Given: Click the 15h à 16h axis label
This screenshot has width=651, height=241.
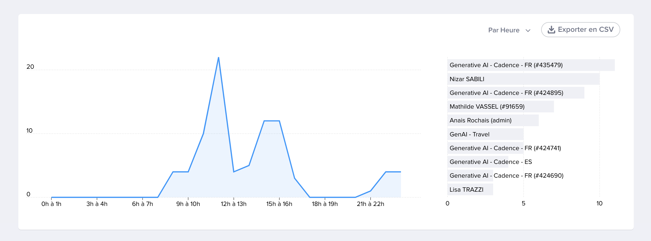Looking at the screenshot, I should click(279, 204).
